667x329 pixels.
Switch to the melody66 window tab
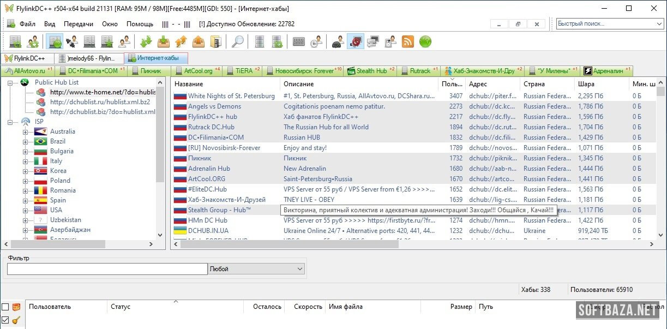point(89,58)
